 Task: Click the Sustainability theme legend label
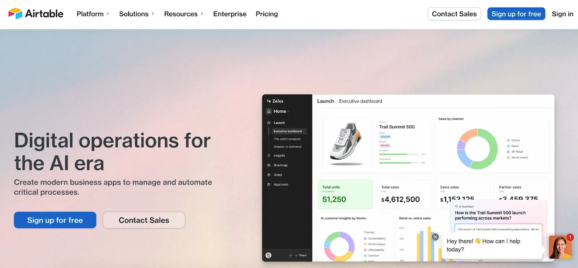point(377,238)
